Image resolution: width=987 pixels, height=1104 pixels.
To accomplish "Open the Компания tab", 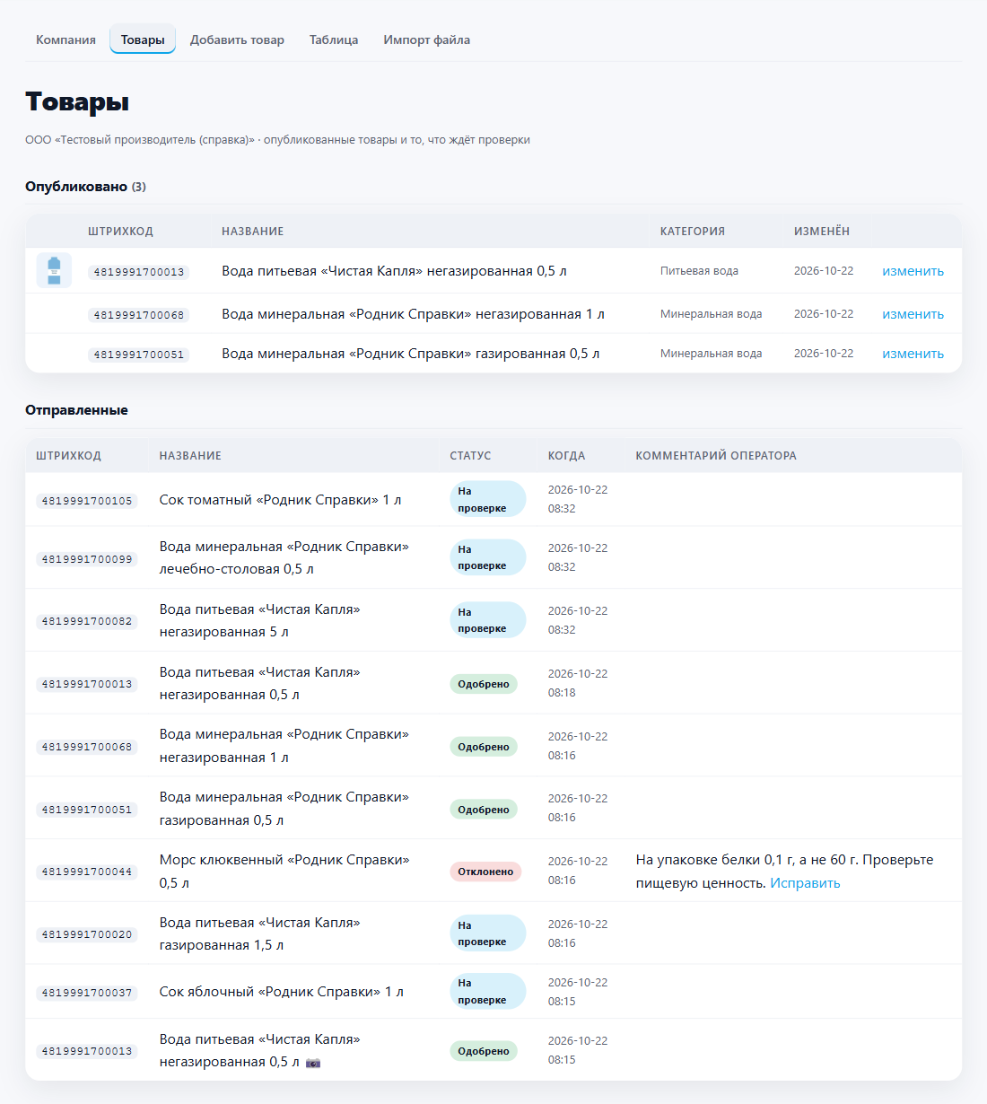I will [66, 39].
